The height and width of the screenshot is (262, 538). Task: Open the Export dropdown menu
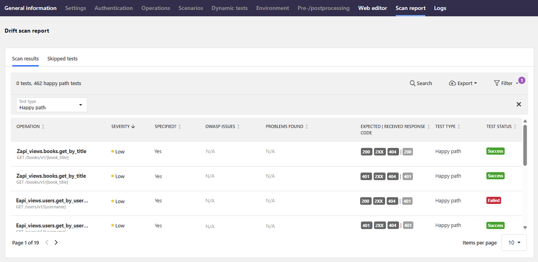(x=463, y=83)
